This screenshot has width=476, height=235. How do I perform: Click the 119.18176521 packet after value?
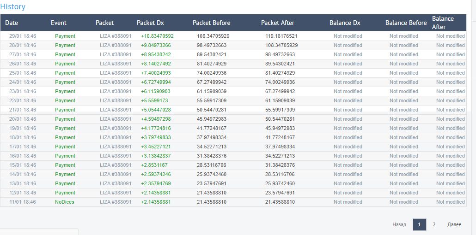(281, 36)
